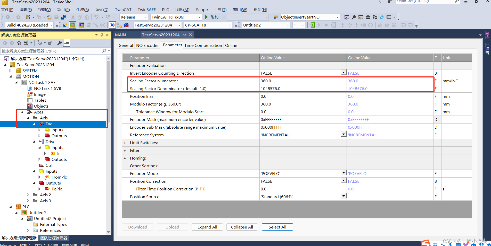Click the Home icon in Solution Explorer
Screen dimensions: 491x246
pos(19,43)
